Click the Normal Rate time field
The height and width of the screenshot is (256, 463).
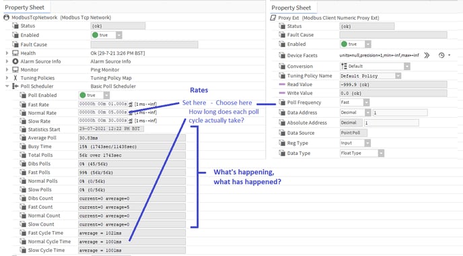tap(103, 113)
